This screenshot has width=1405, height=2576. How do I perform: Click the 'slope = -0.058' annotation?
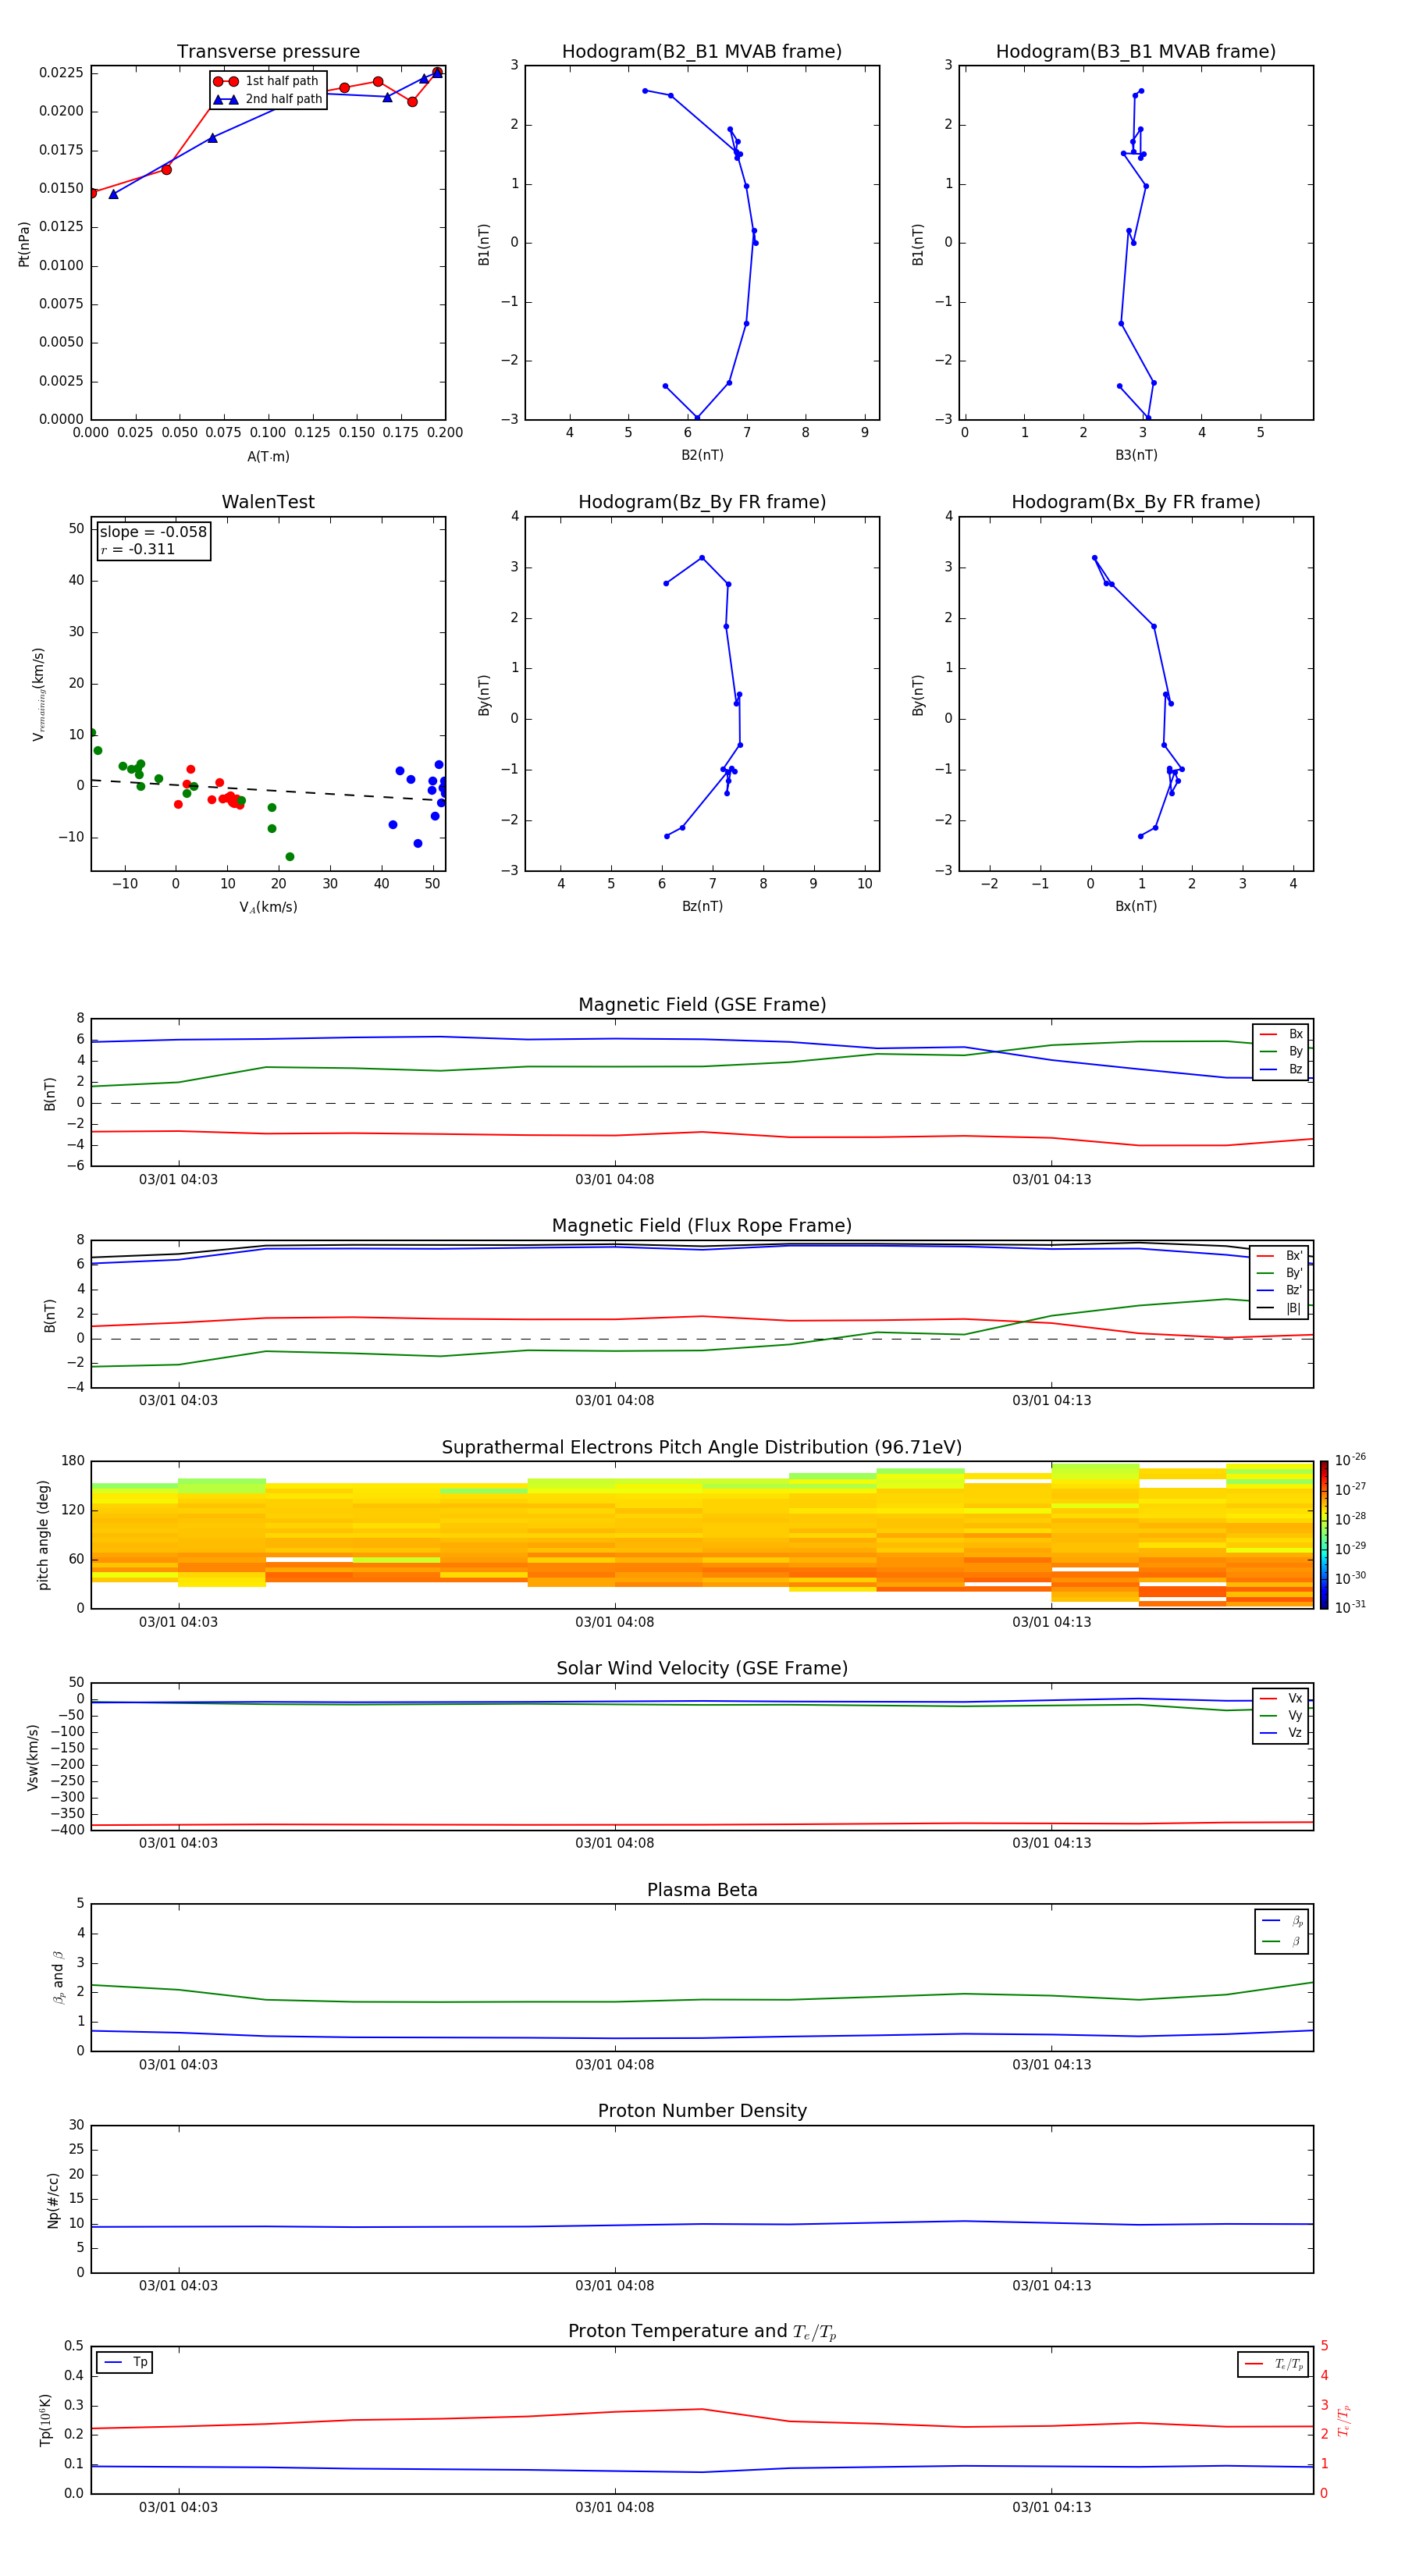tap(153, 532)
